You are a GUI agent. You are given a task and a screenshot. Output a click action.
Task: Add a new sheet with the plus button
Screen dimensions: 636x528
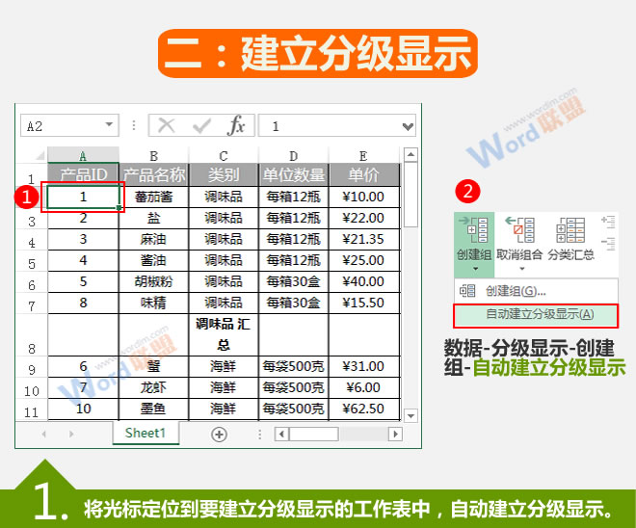point(219,435)
